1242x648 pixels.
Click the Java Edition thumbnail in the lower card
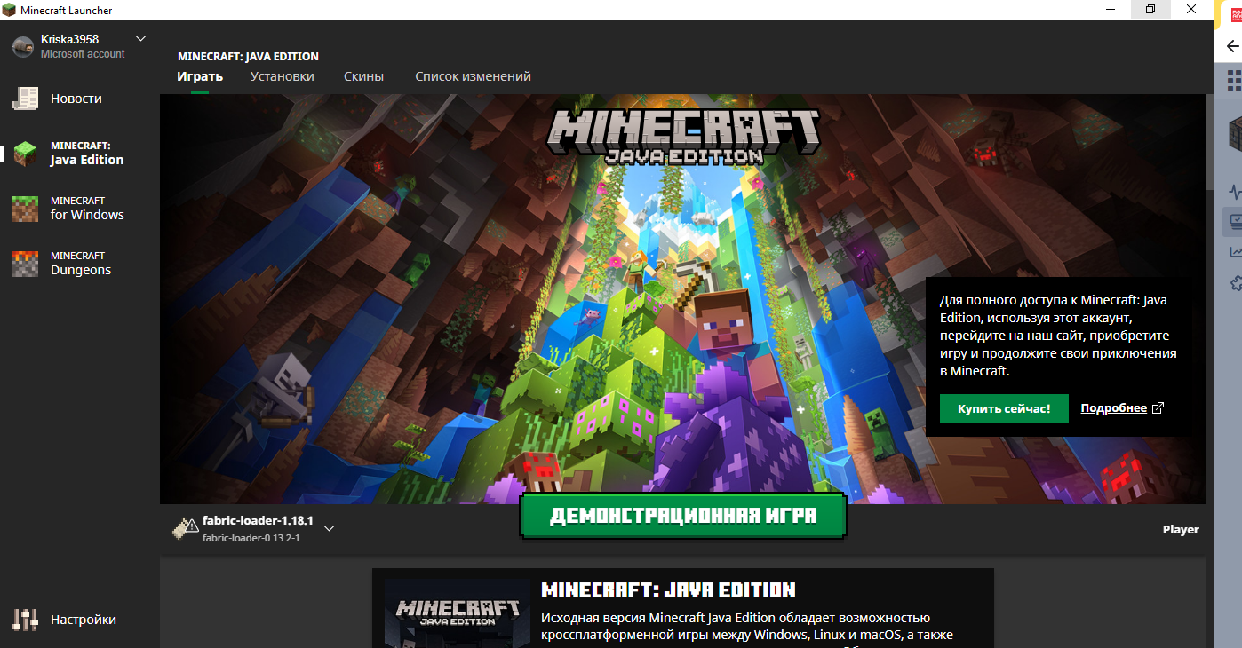point(458,613)
